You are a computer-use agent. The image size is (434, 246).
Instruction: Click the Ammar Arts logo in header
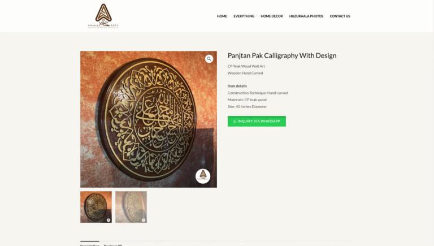tap(103, 16)
